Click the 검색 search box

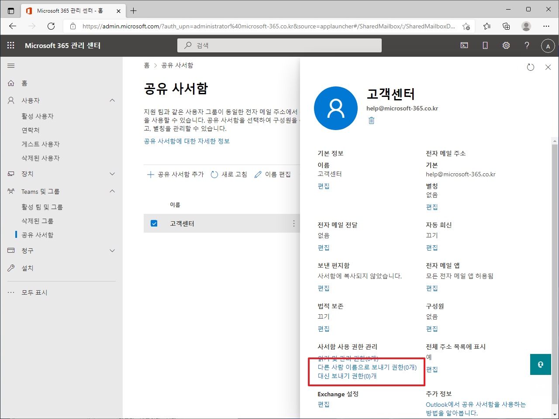pos(279,45)
